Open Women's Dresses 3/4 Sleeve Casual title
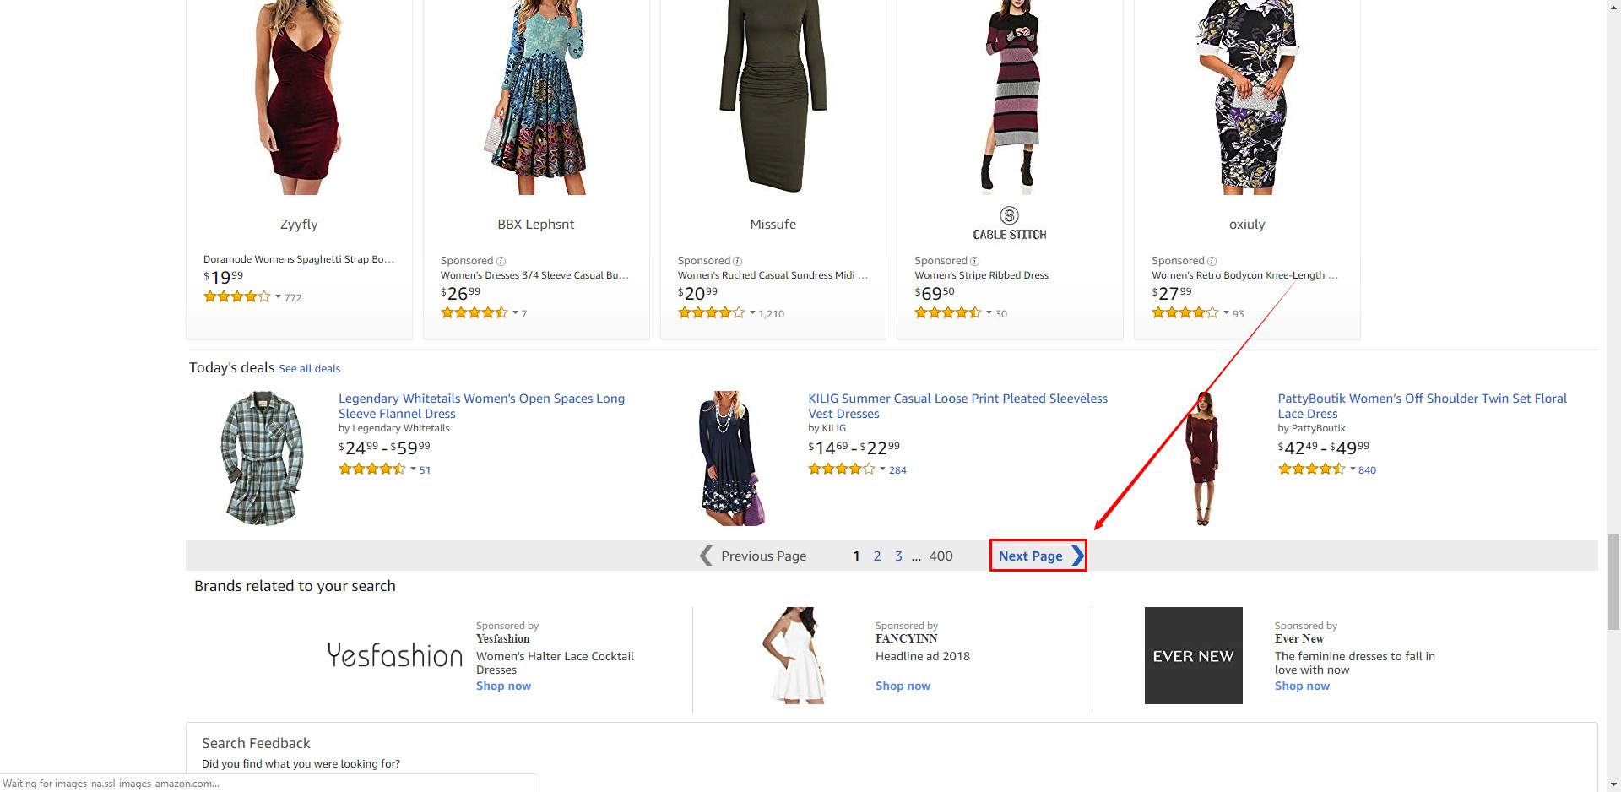This screenshot has height=792, width=1621. click(534, 275)
